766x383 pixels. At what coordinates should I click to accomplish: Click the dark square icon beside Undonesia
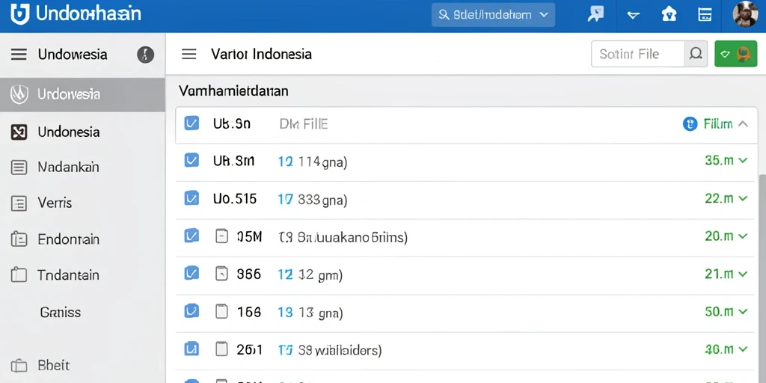pyautogui.click(x=19, y=132)
